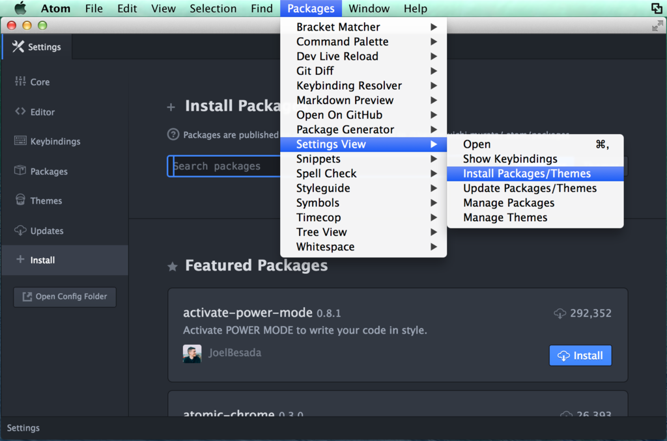Image resolution: width=667 pixels, height=441 pixels.
Task: Open the Tree View submenu
Action: click(x=363, y=232)
